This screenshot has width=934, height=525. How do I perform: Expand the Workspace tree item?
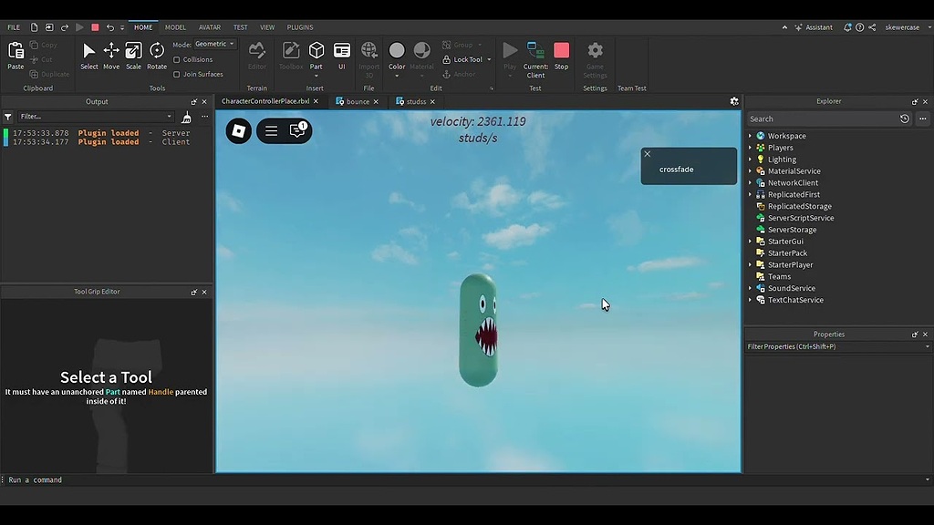click(x=751, y=135)
